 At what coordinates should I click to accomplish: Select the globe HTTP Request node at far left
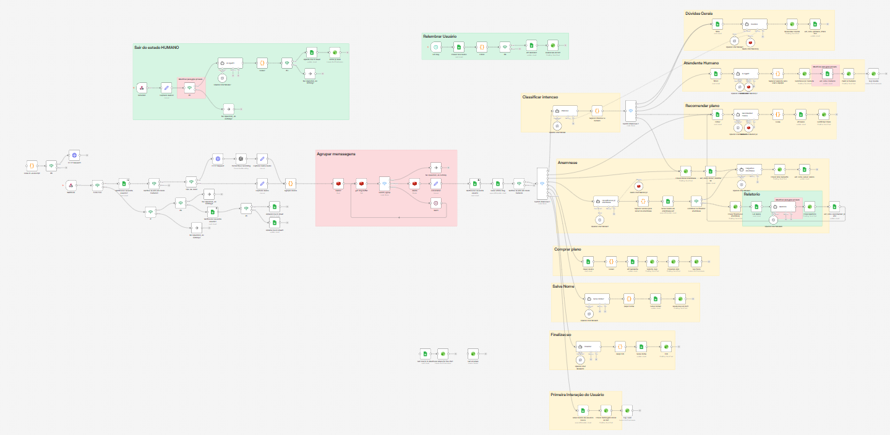pos(74,156)
